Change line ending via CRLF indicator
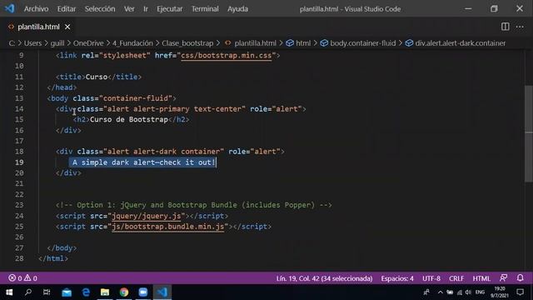533x300 pixels. (456, 278)
